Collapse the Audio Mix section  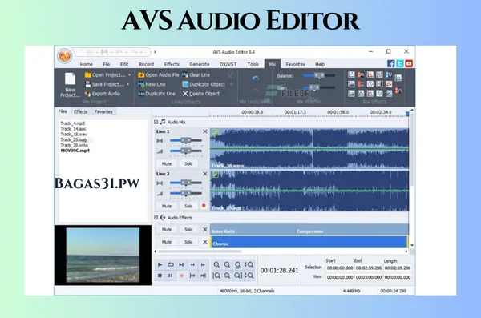(156, 122)
